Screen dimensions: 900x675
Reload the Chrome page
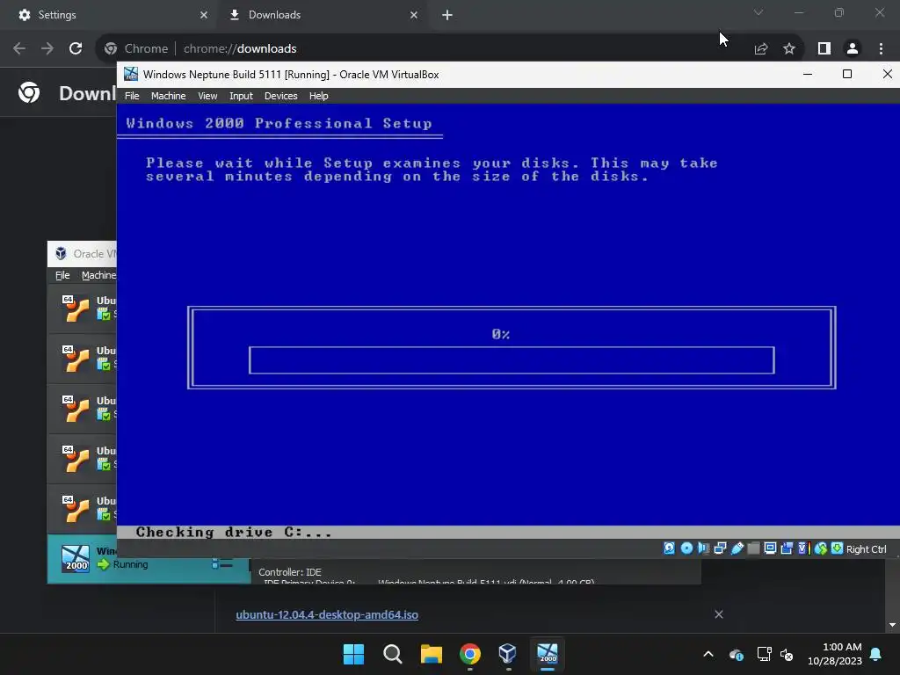pos(76,48)
